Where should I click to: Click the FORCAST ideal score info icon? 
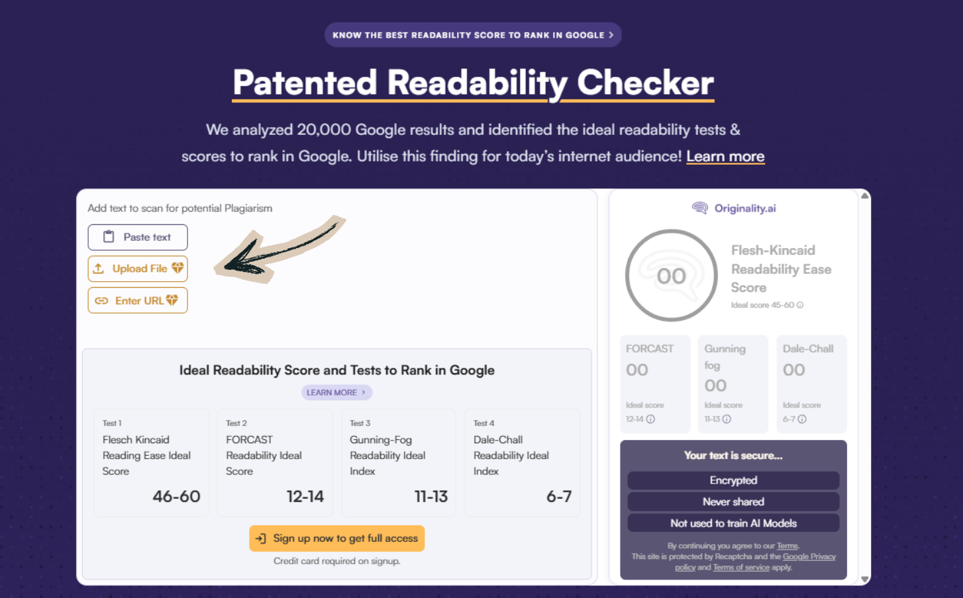pos(652,419)
